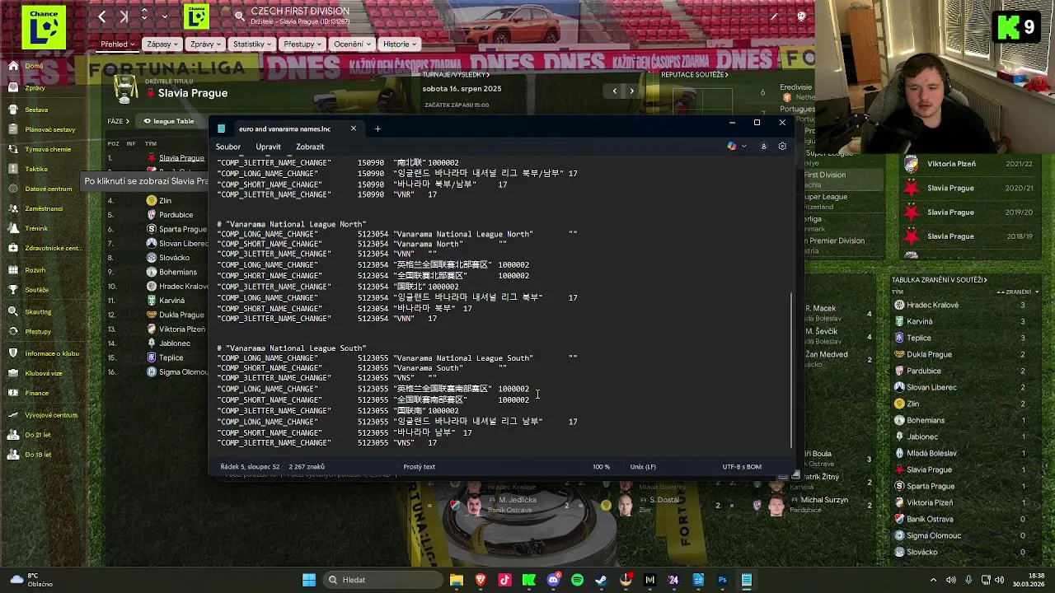This screenshot has height=593, width=1055.
Task: Open Slavia Prague title holder link
Action: point(193,93)
